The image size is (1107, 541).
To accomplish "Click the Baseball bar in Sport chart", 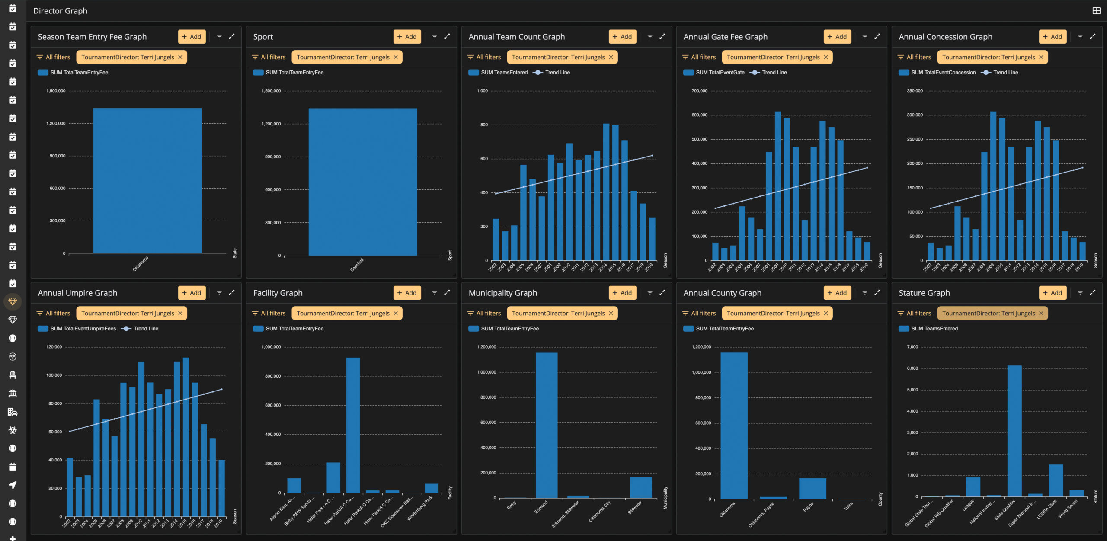I will click(x=363, y=182).
